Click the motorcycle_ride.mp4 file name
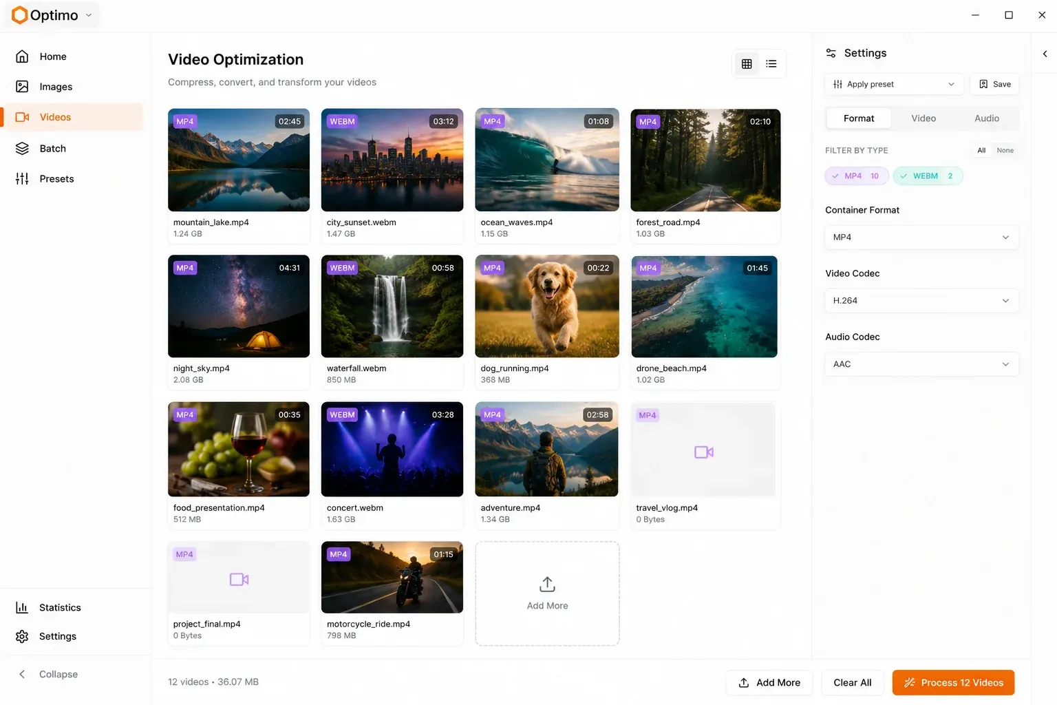Screen dimensions: 1057x705 pyautogui.click(x=368, y=624)
